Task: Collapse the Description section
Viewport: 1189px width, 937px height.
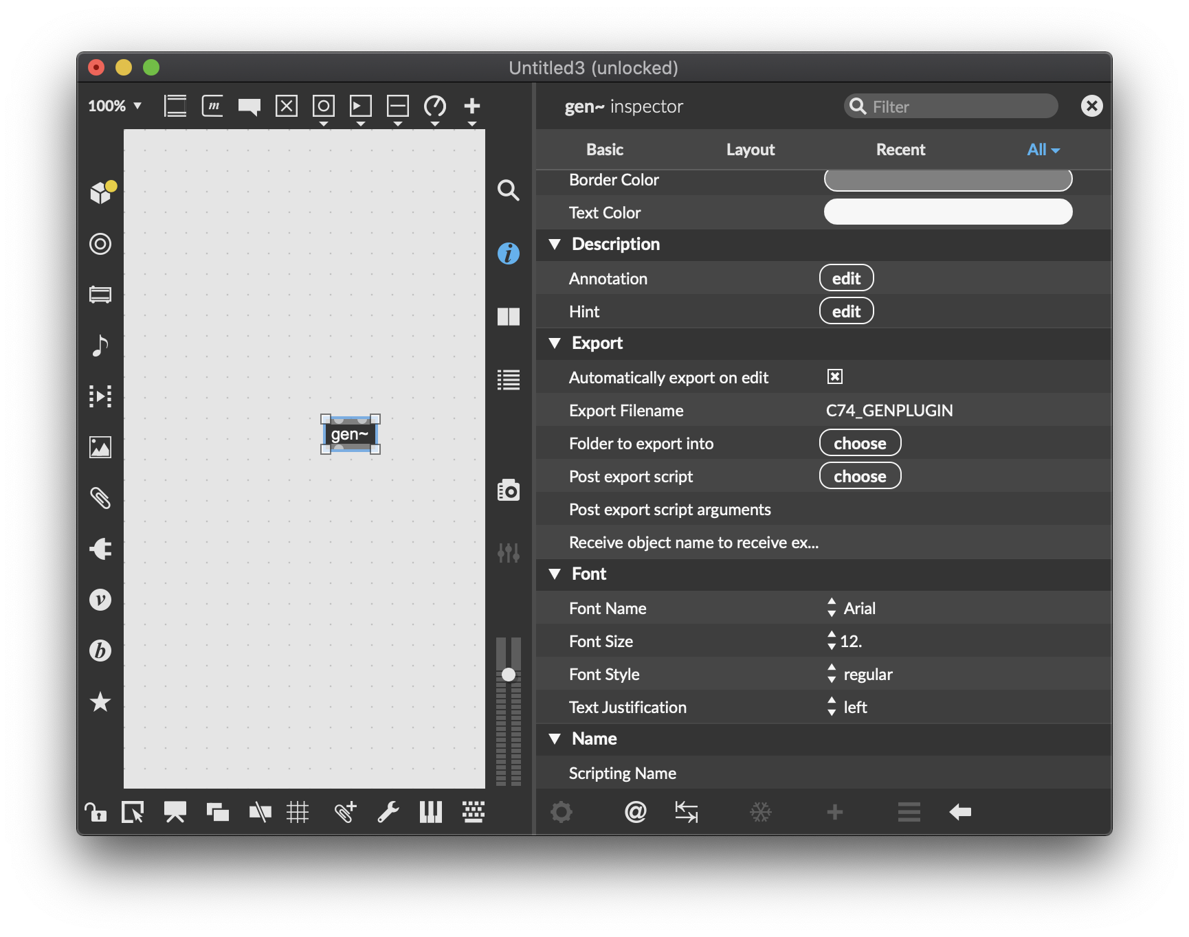Action: (x=555, y=244)
